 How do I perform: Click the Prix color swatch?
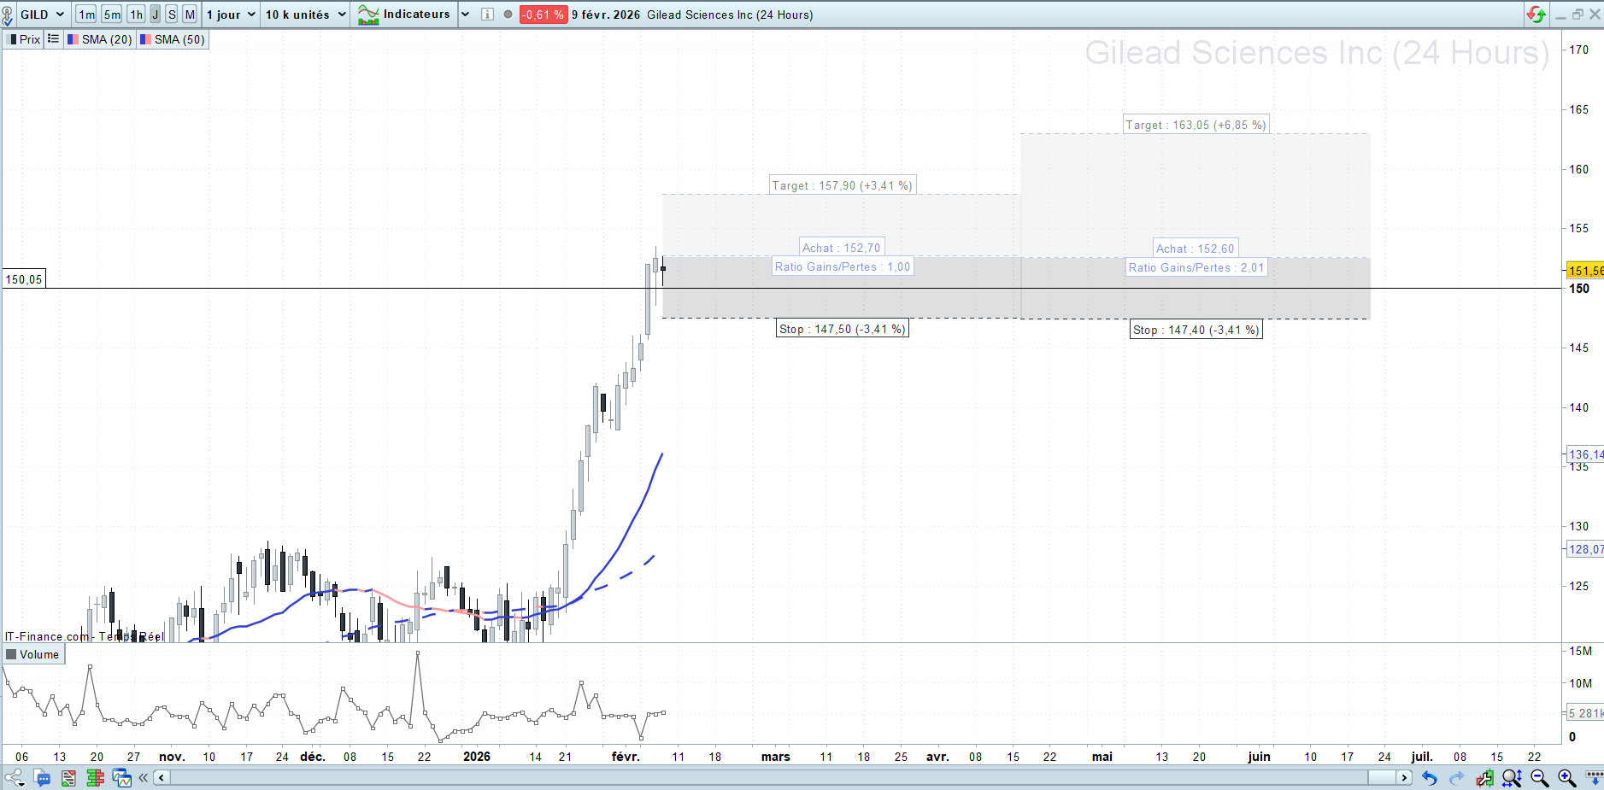tap(13, 39)
